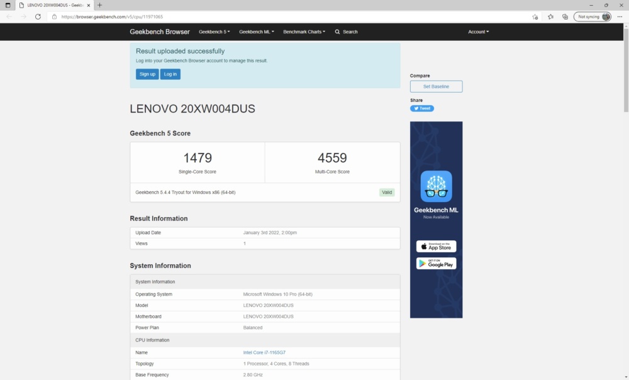Open the Geekbench ML dropdown menu
Screen dimensions: 629x380
click(257, 31)
